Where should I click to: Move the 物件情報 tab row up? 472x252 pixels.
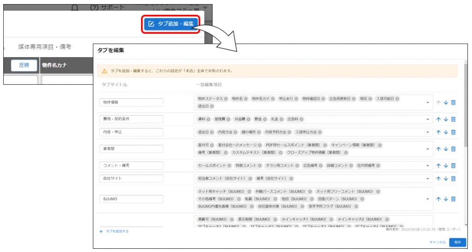point(438,103)
